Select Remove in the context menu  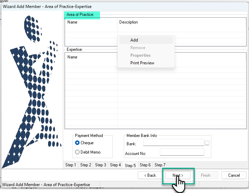point(146,48)
